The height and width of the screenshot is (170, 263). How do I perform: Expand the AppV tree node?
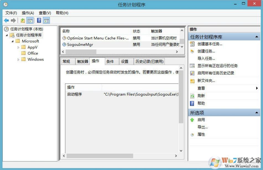click(x=19, y=47)
